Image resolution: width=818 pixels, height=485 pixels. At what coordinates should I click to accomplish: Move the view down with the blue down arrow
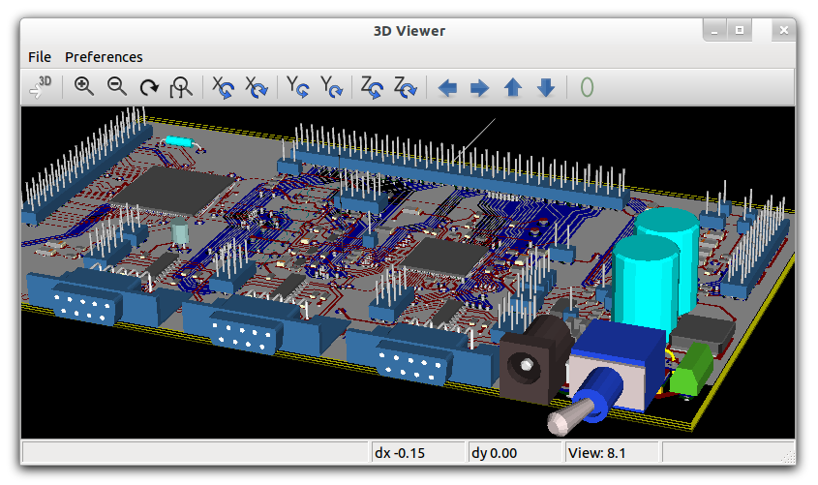click(x=546, y=88)
